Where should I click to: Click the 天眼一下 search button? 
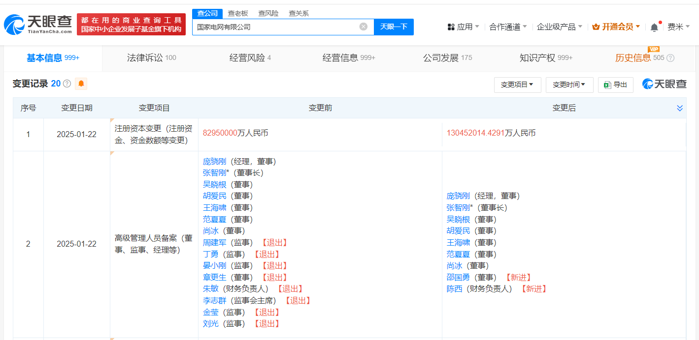[x=394, y=27]
